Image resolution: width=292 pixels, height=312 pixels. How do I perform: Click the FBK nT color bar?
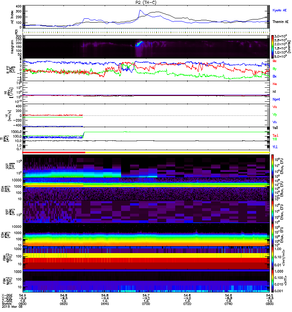click(x=273, y=281)
